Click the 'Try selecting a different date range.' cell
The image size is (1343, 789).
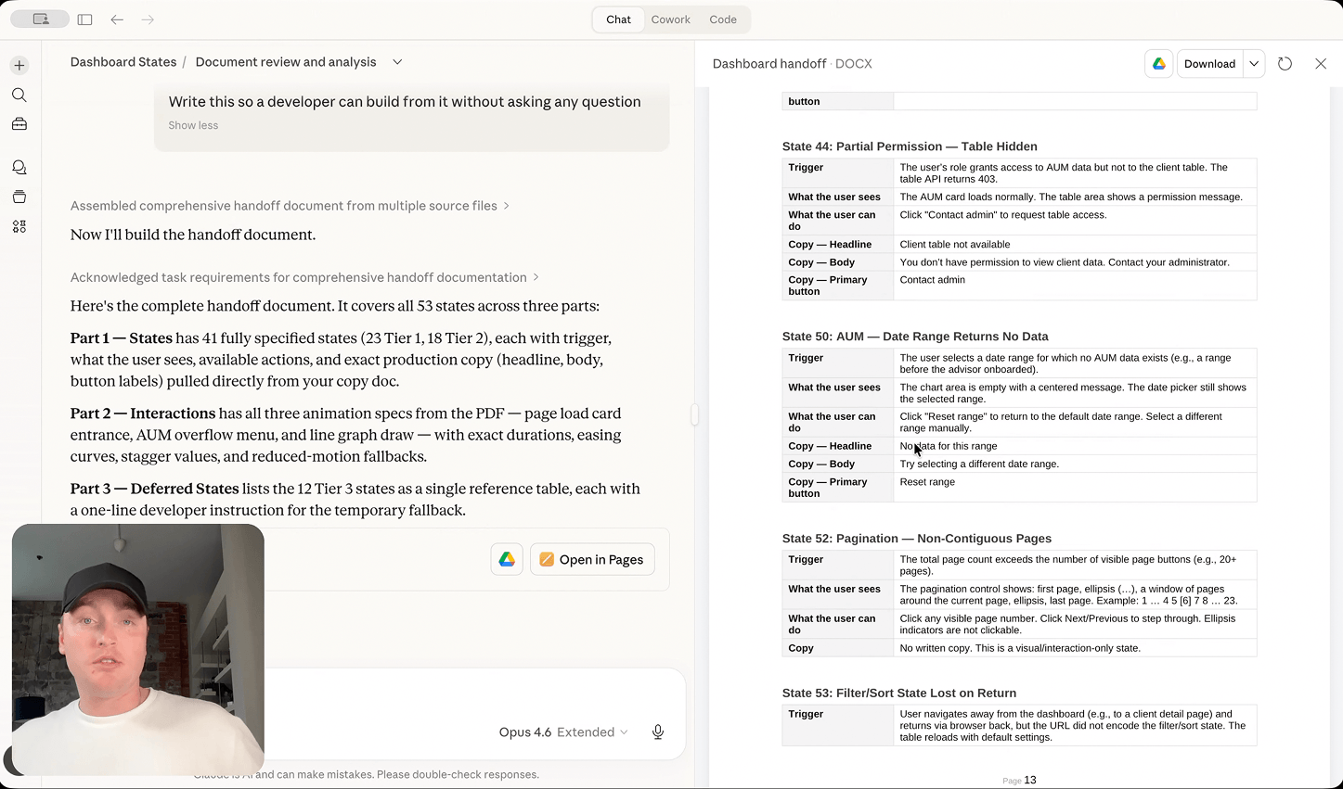point(1075,464)
